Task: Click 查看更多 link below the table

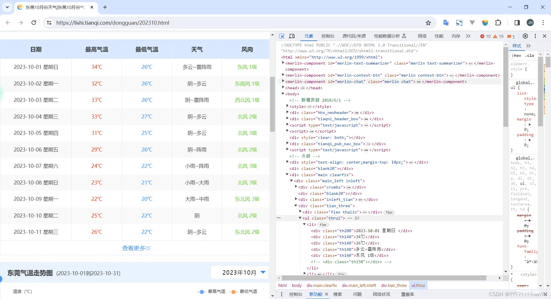Action: 136,248
